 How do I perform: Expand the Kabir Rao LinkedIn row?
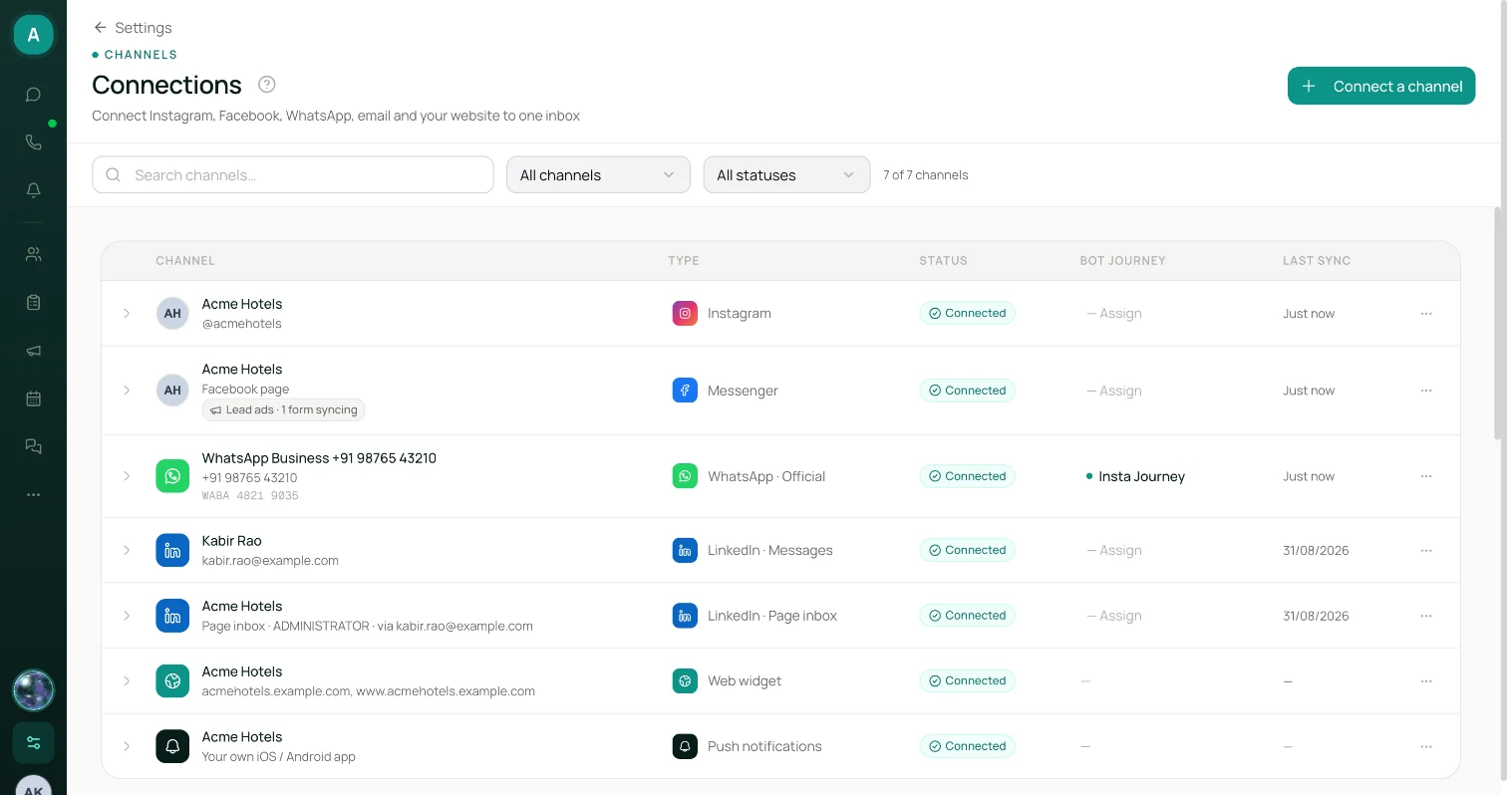(127, 550)
